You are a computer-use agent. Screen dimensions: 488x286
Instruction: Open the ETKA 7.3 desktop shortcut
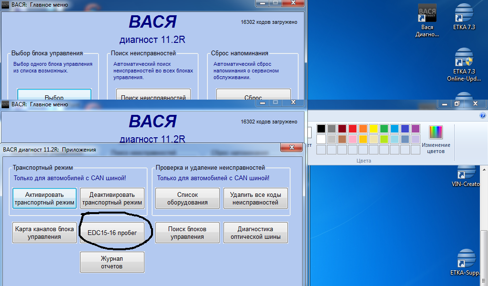[x=464, y=17]
